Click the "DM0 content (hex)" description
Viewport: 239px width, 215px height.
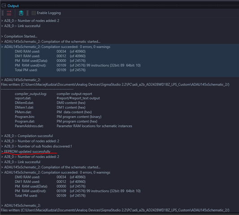point(71,103)
